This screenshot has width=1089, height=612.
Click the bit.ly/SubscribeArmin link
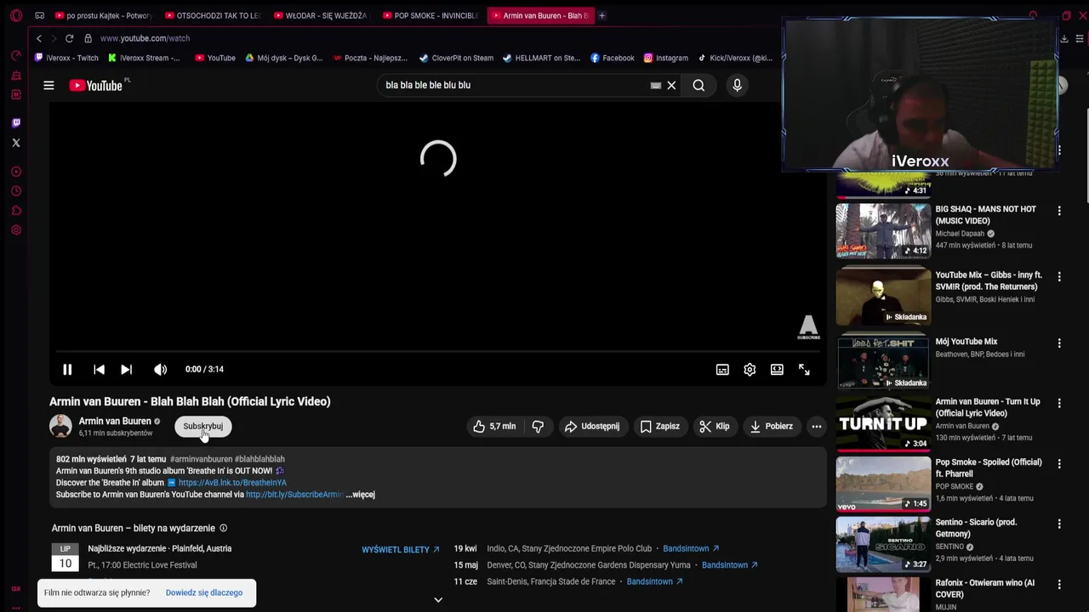295,494
